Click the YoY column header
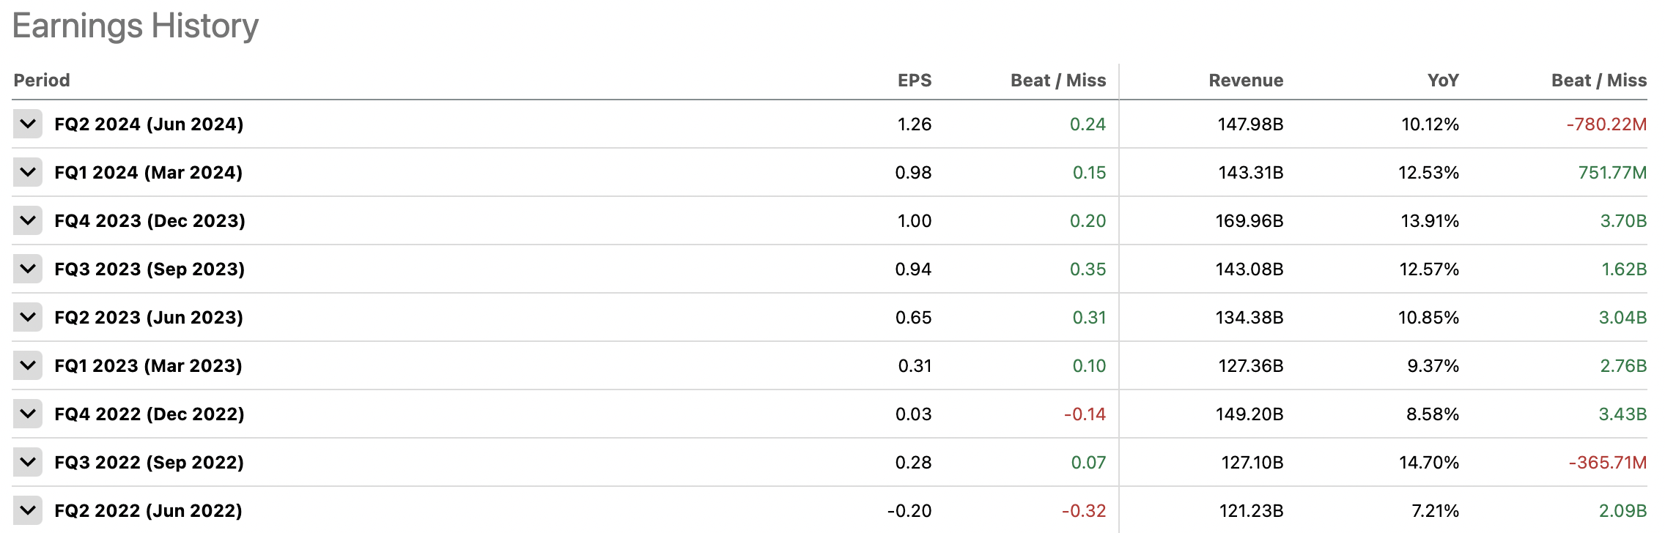 pyautogui.click(x=1443, y=81)
